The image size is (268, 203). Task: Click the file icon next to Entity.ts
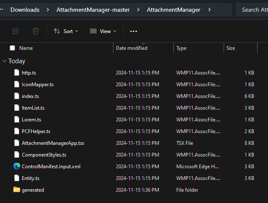pos(17,178)
